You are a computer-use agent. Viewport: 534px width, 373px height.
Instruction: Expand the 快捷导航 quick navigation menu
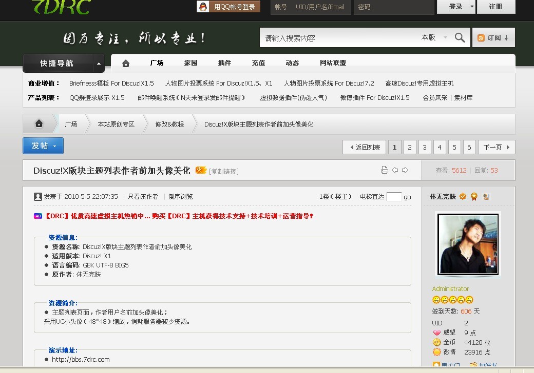(x=99, y=63)
